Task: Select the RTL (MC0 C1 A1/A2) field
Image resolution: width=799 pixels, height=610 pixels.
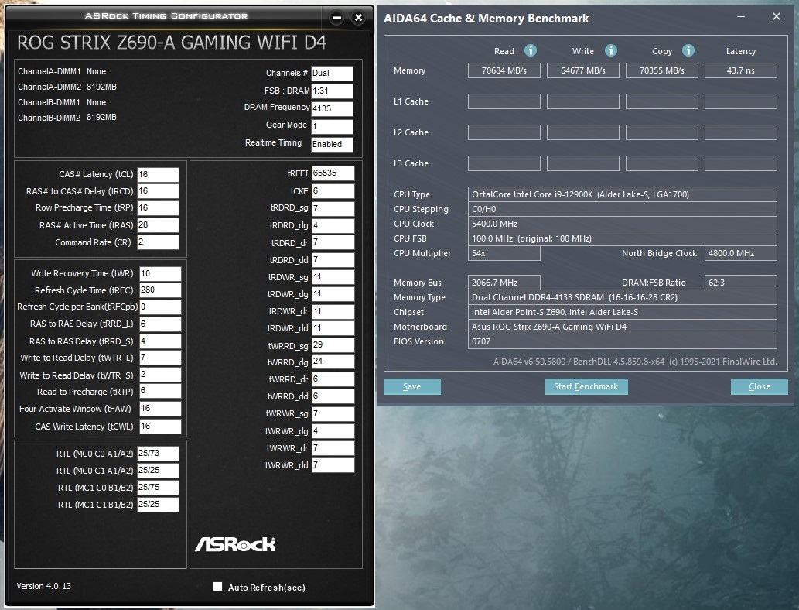Action: tap(158, 470)
